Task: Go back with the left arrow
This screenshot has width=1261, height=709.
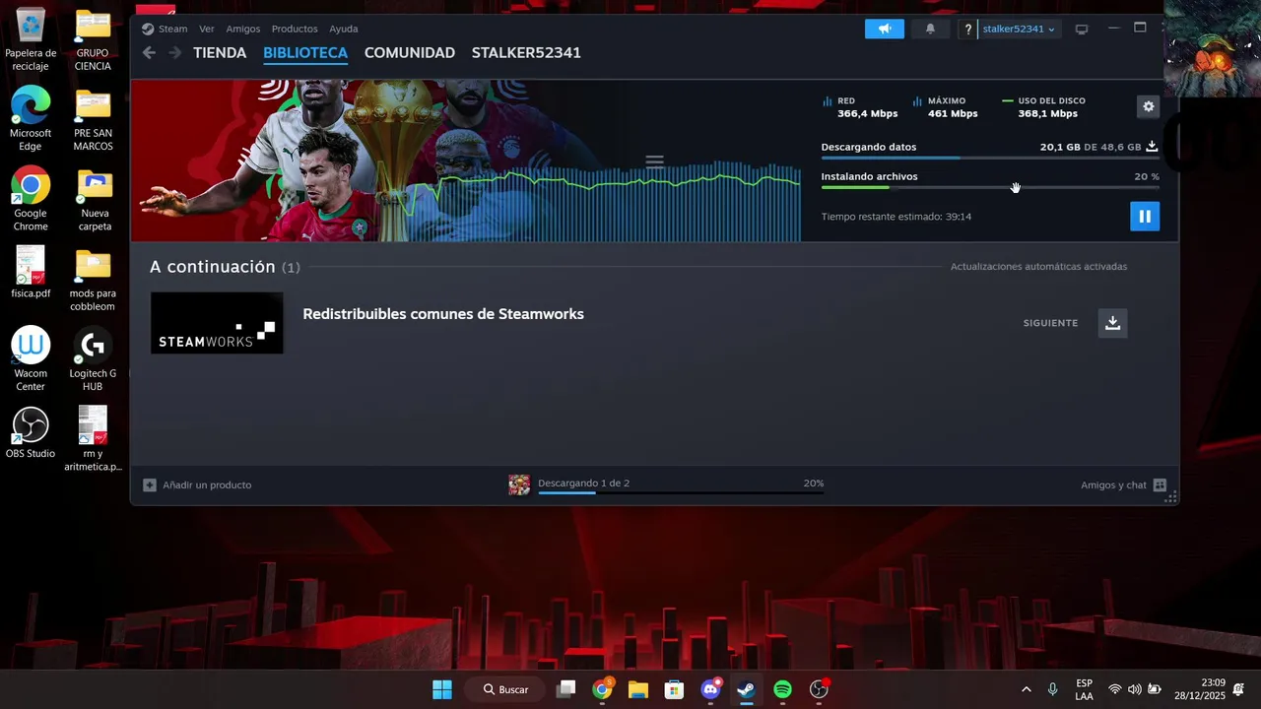Action: click(149, 53)
